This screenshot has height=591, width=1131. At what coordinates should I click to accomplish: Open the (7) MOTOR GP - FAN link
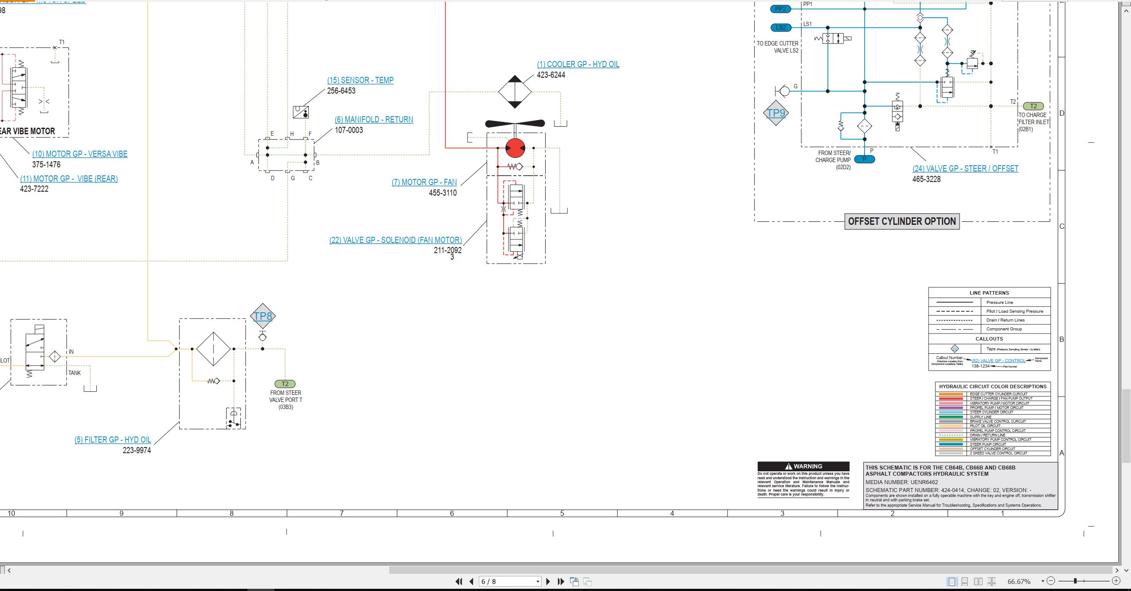[x=424, y=182]
